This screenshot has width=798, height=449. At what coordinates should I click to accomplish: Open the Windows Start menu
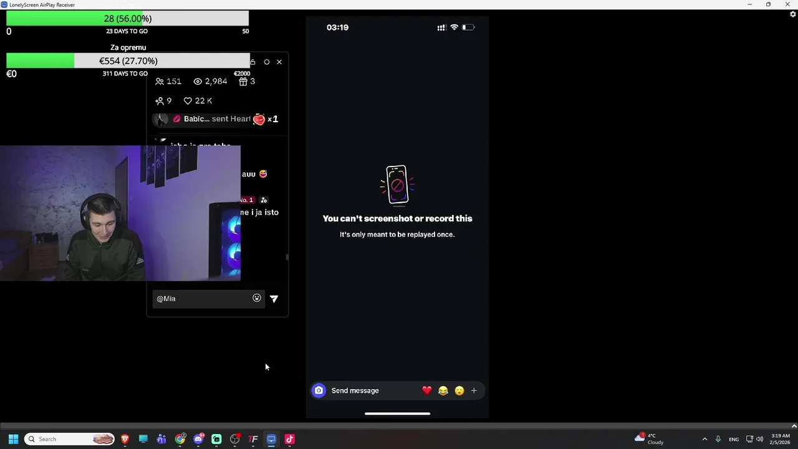click(13, 439)
